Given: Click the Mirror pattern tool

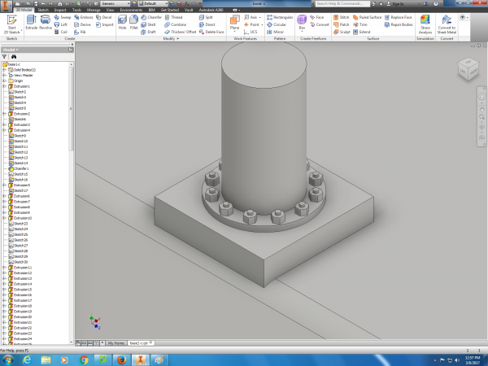Looking at the screenshot, I should pyautogui.click(x=277, y=32).
